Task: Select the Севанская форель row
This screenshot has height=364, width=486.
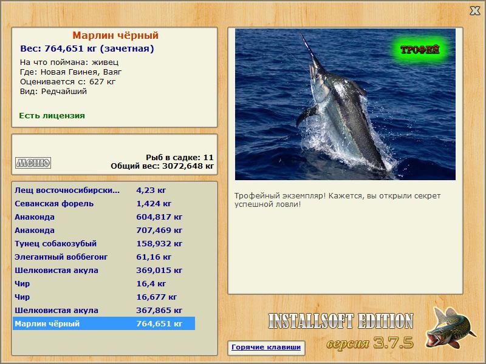Action: click(104, 204)
